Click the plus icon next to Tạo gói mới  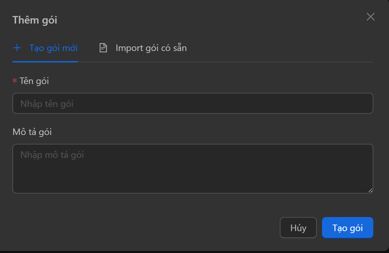point(17,48)
